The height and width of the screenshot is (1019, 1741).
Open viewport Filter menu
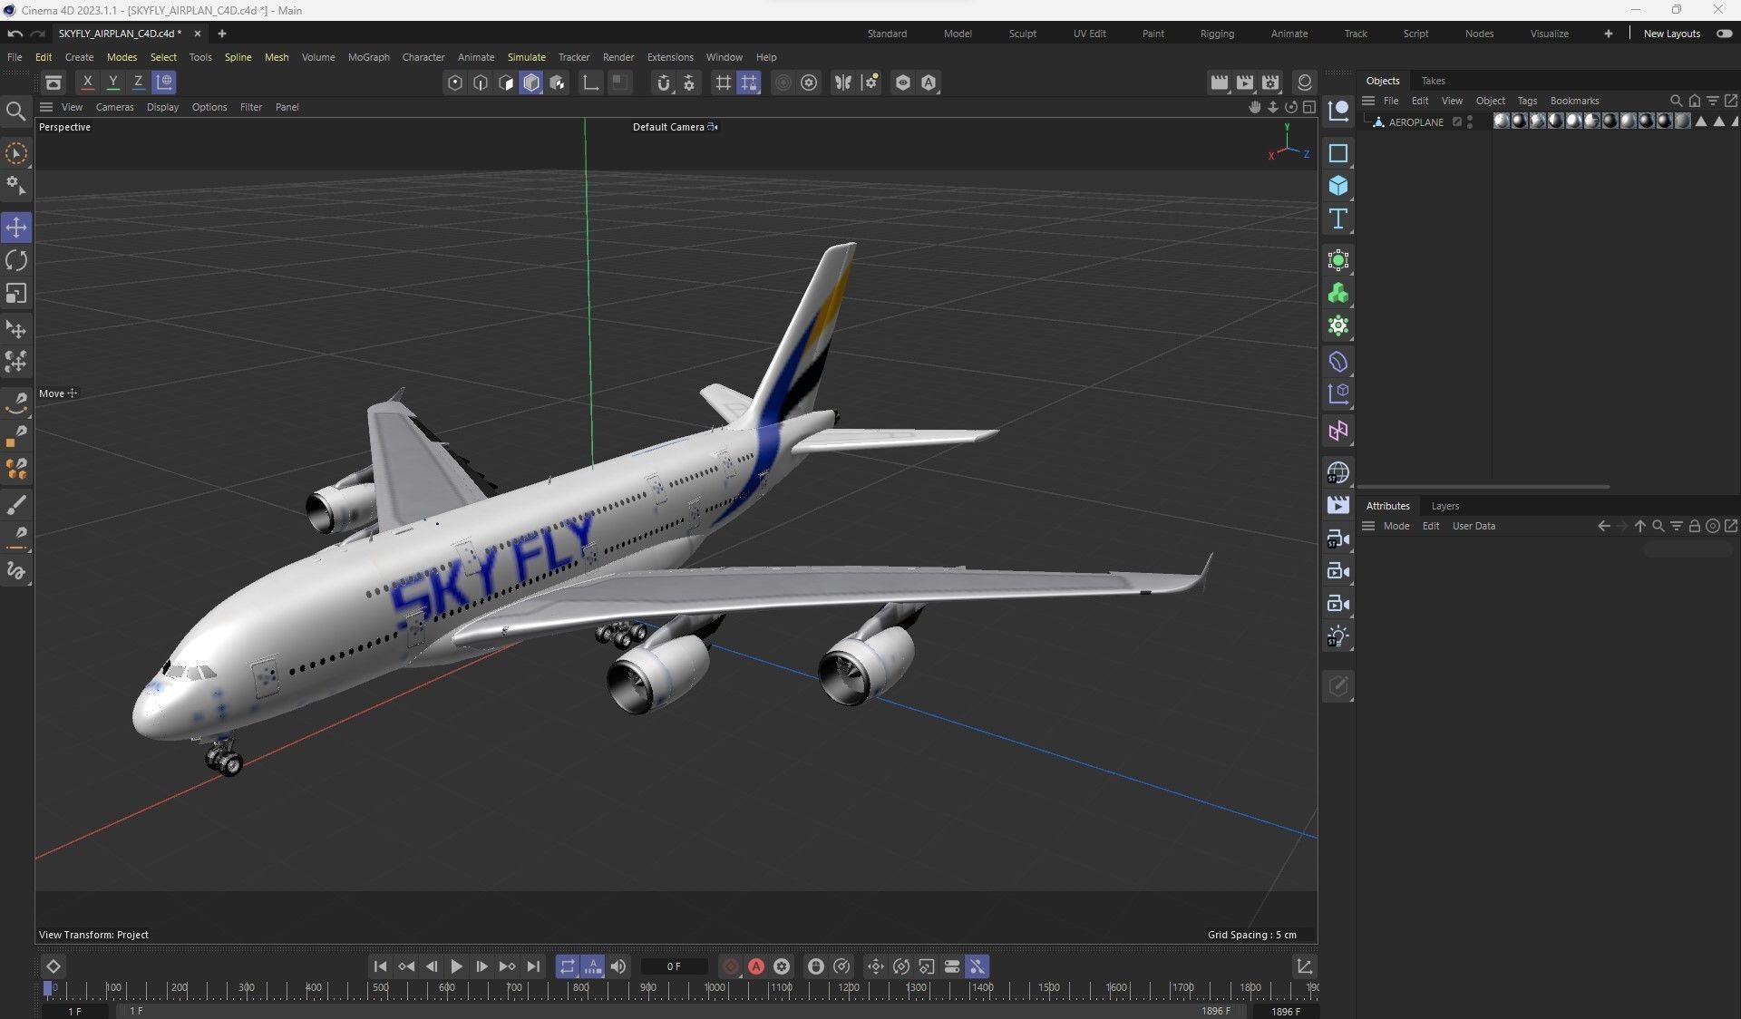(251, 107)
